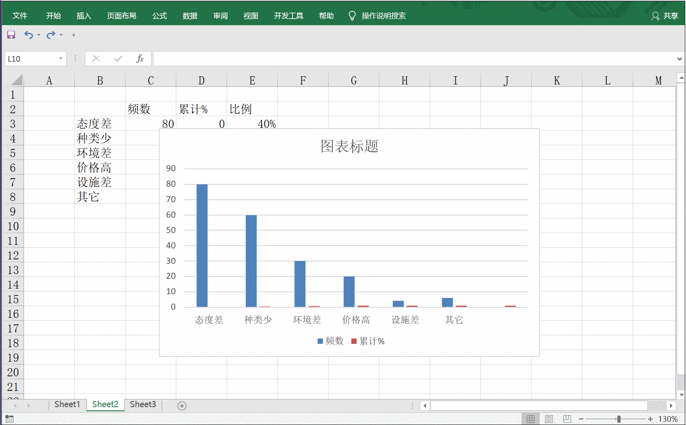686x425 pixels.
Task: Open Customize Quick Access Toolbar dropdown
Action: click(74, 35)
